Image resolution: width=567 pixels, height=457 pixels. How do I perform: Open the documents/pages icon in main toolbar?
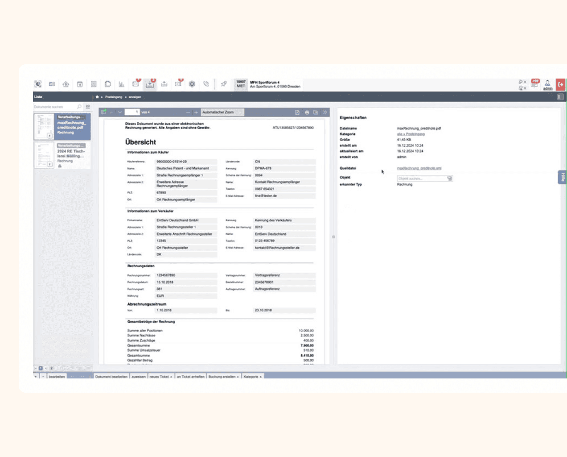[x=107, y=84]
